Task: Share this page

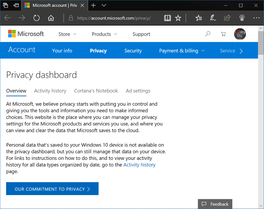Action: 227,18
